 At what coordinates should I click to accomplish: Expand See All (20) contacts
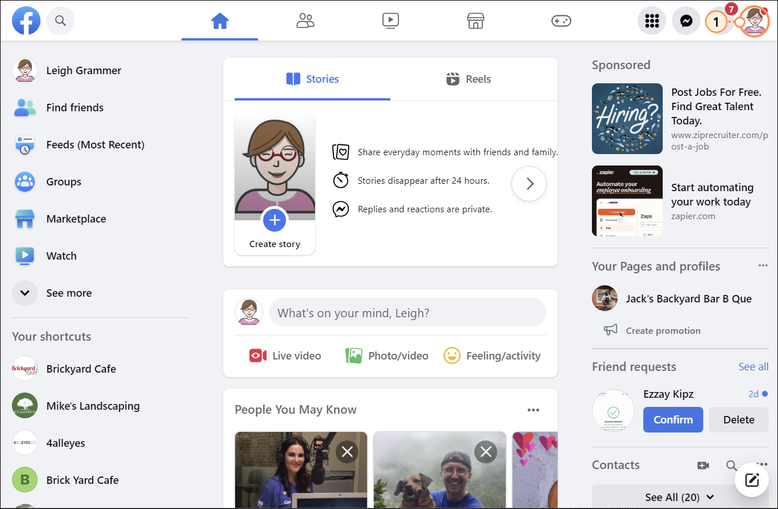pos(680,497)
